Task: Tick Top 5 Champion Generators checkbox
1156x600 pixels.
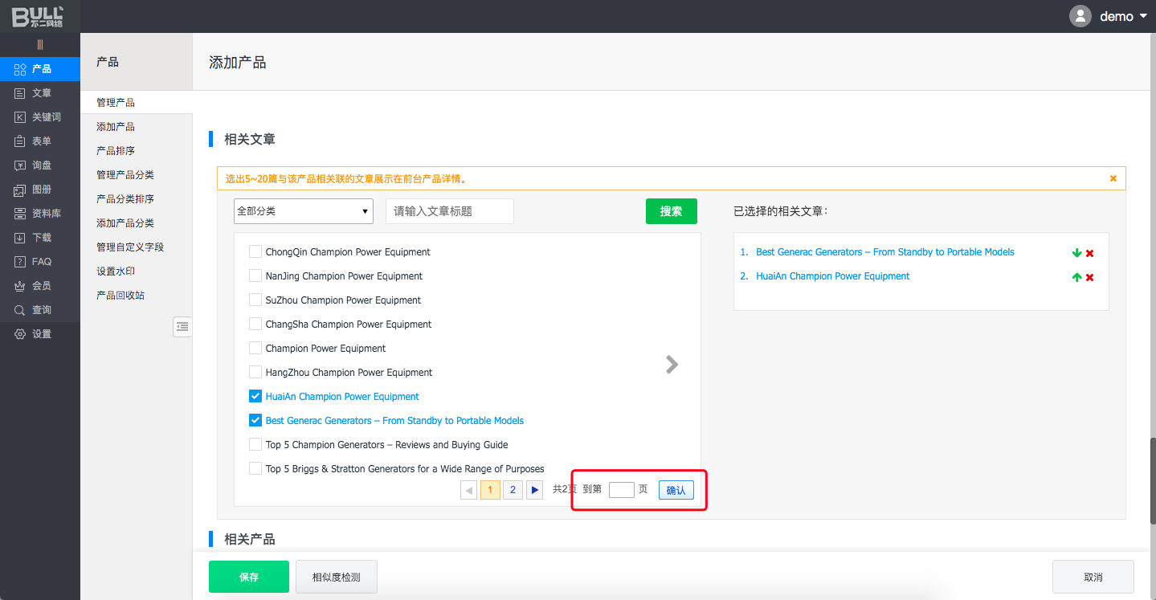Action: [255, 445]
